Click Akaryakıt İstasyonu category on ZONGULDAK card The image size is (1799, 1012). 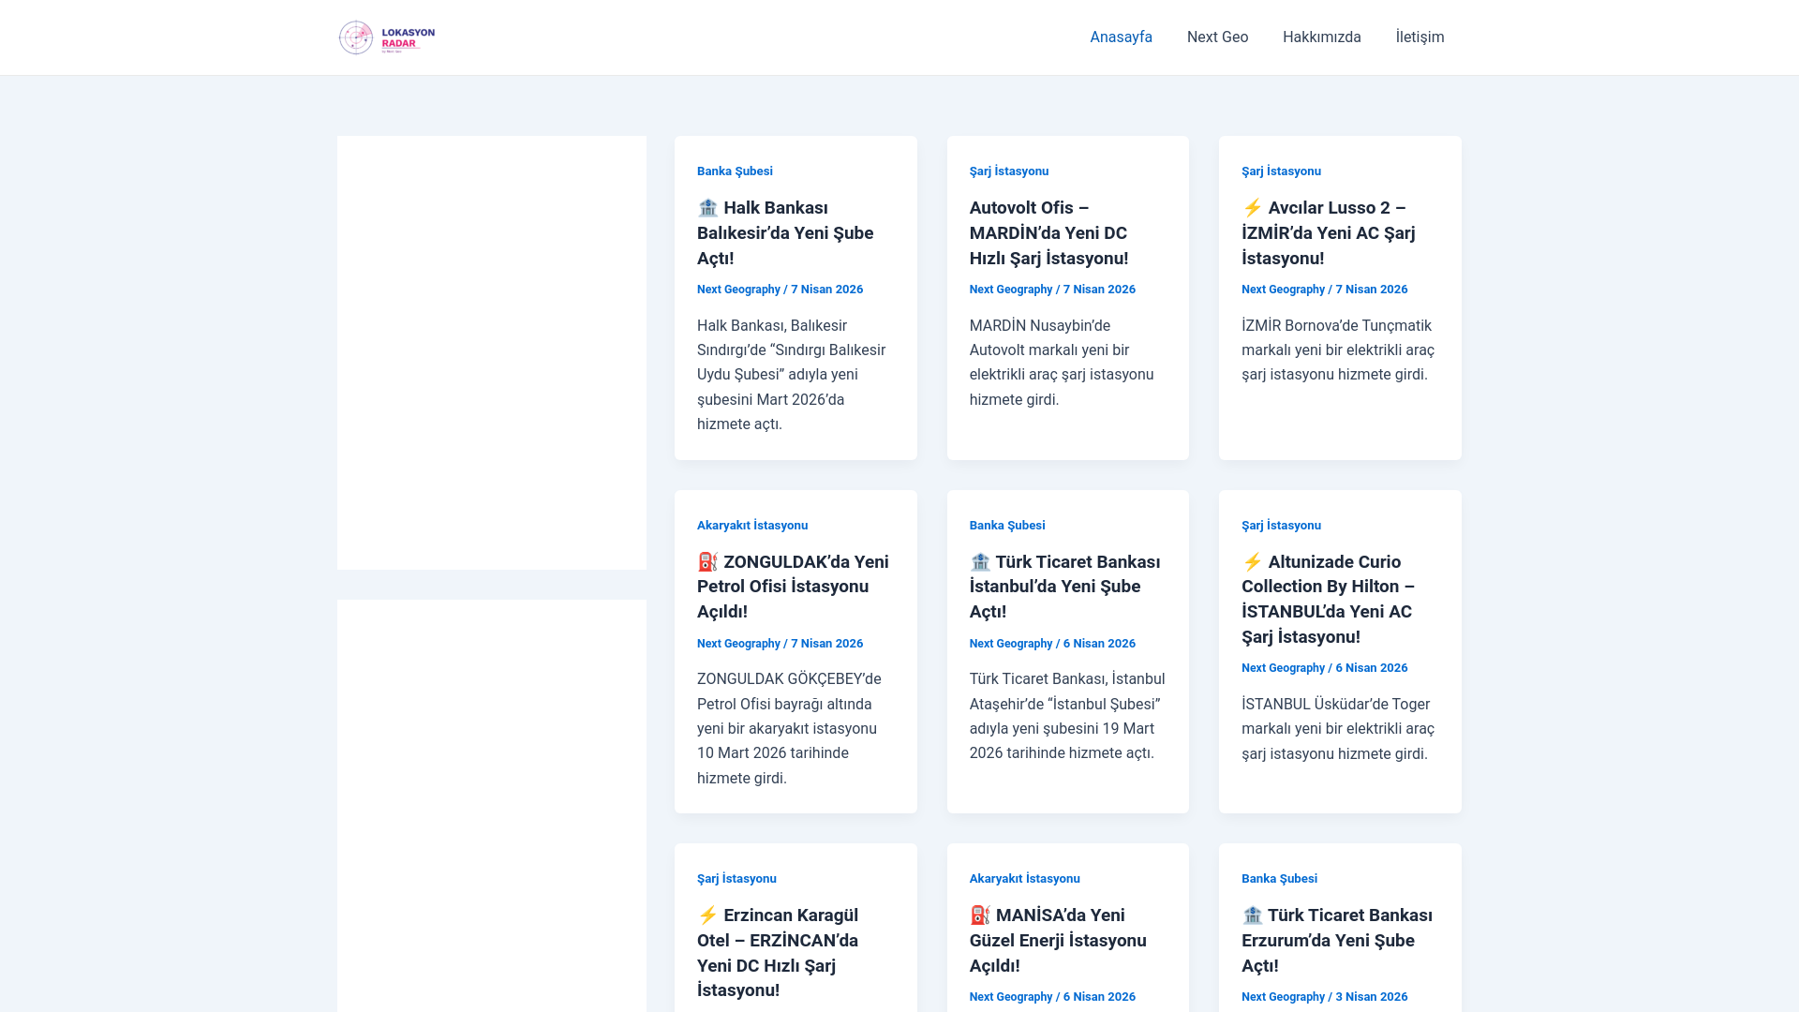click(752, 526)
